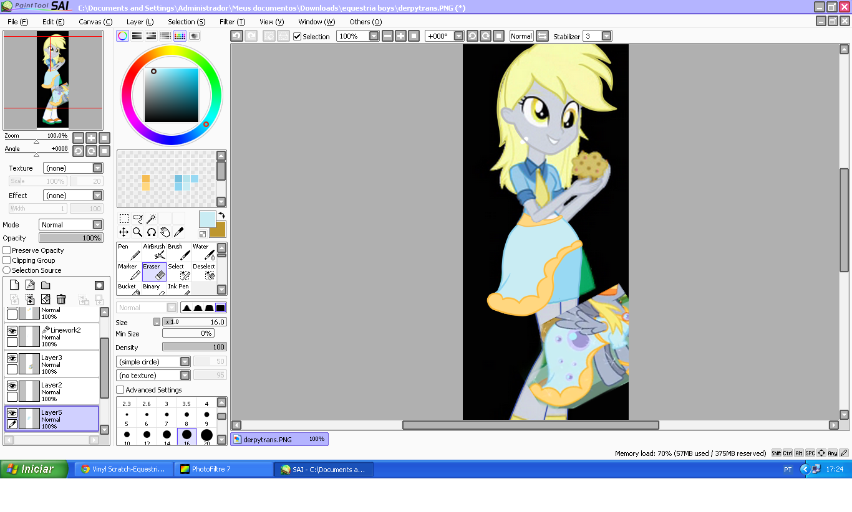Activate the magic wand tool
Image resolution: width=852 pixels, height=512 pixels.
pyautogui.click(x=151, y=219)
